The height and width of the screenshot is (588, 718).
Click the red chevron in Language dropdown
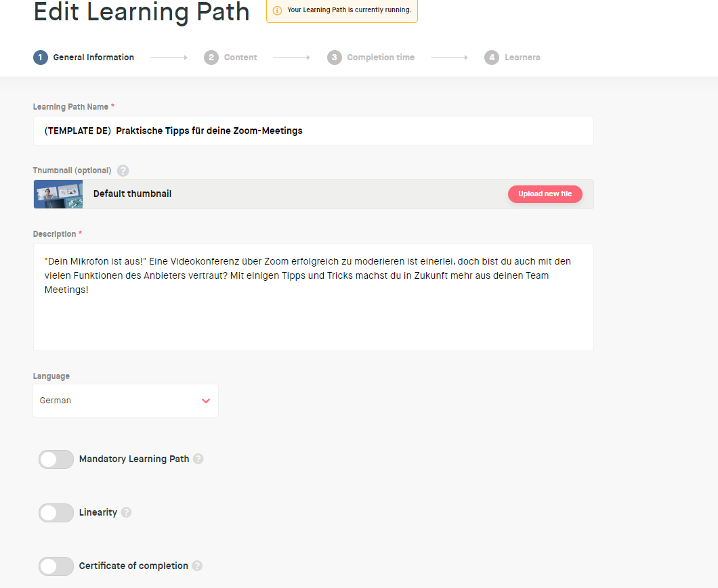pos(206,401)
